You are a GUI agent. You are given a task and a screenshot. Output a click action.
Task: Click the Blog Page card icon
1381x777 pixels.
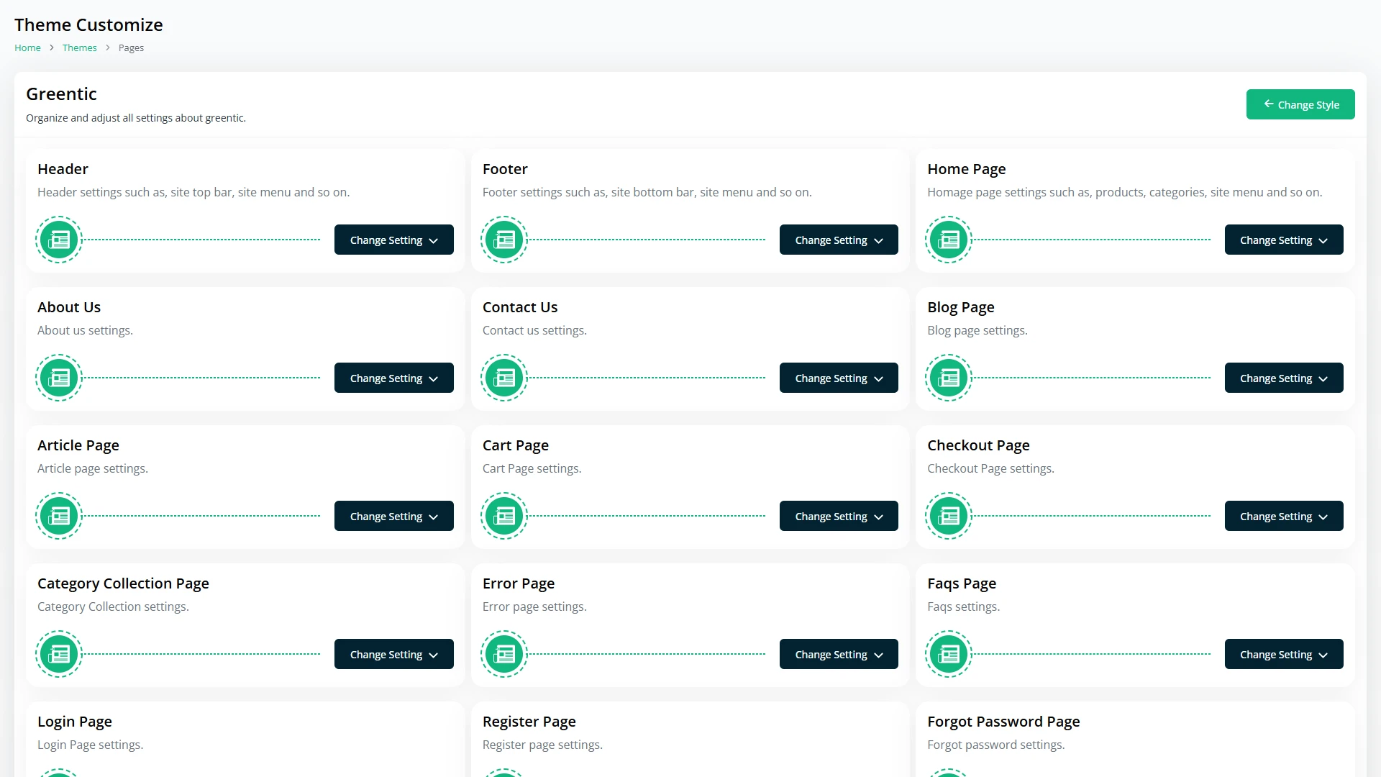949,378
